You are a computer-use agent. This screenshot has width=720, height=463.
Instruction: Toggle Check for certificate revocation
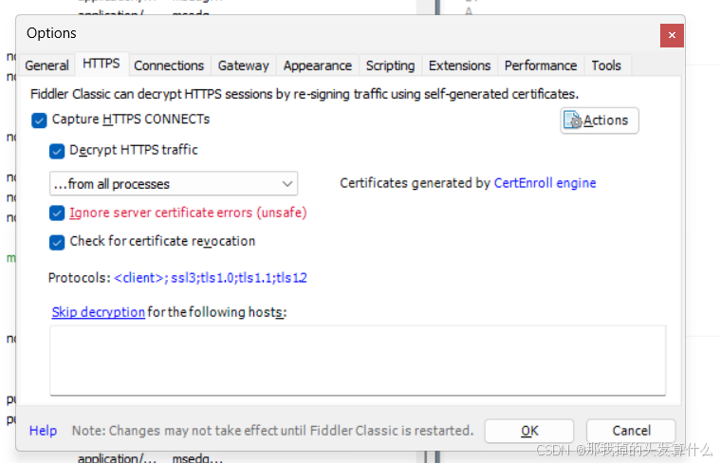coord(57,242)
